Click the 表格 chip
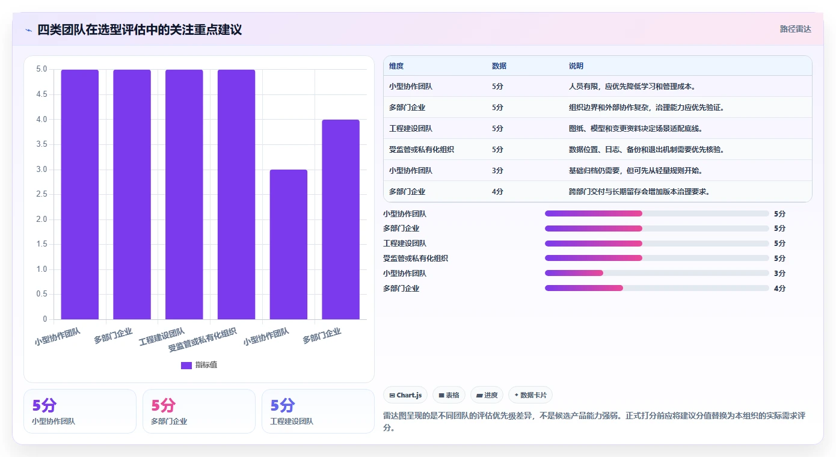 point(449,395)
